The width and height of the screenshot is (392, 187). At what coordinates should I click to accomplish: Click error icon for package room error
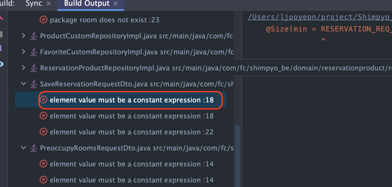point(43,20)
